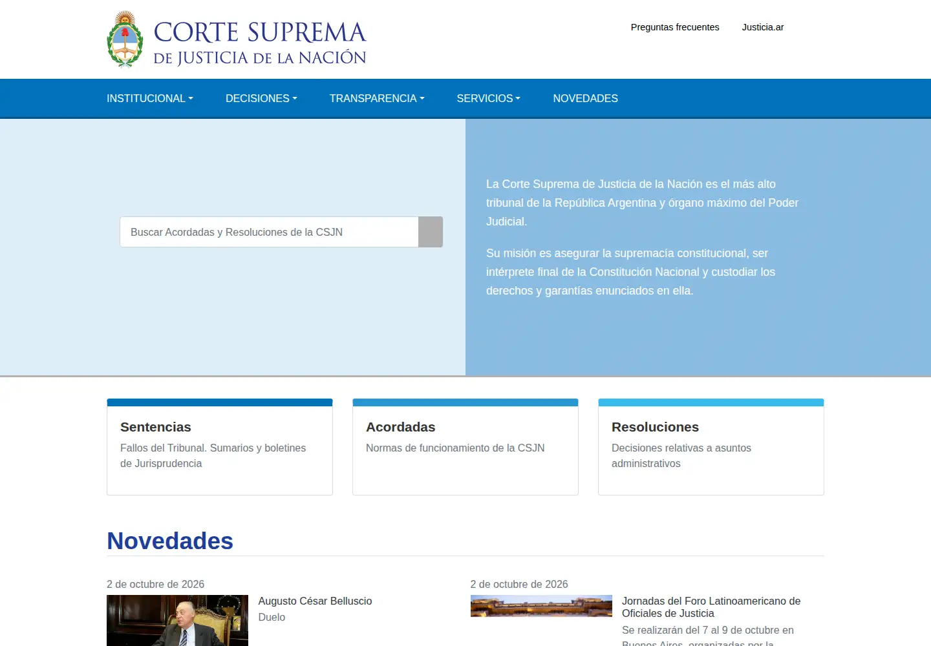The height and width of the screenshot is (646, 931).
Task: Click the date above the Belluscio news item
Action: 155,584
